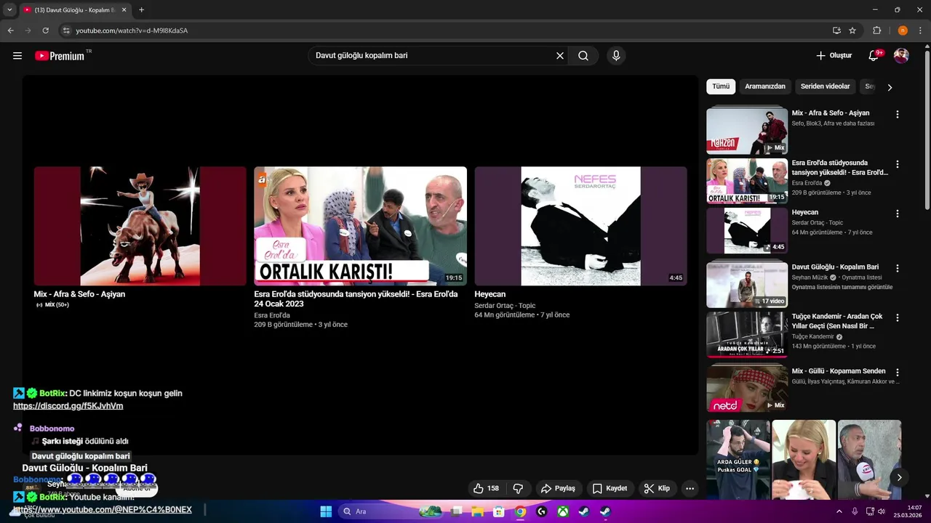Open sidebar Tuğçe Kandemir video thumbnail

pyautogui.click(x=747, y=334)
